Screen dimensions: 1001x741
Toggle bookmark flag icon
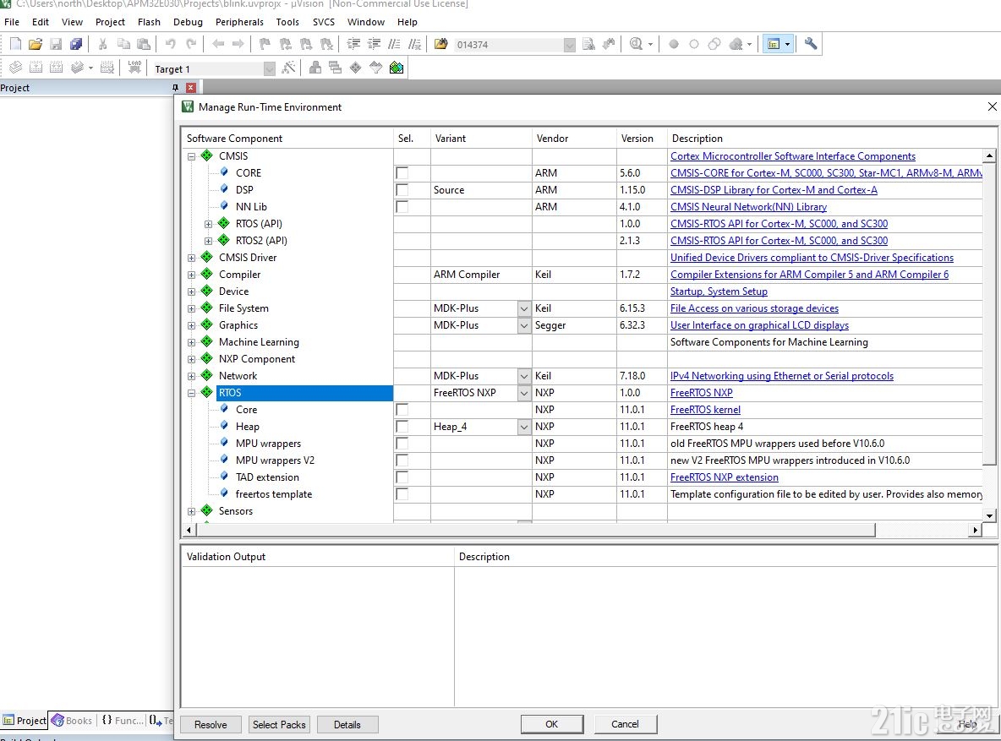(265, 44)
